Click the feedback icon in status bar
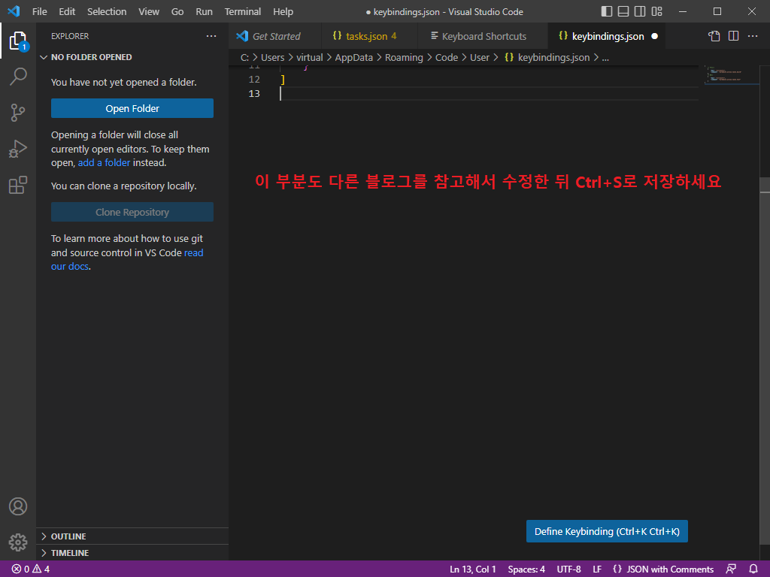Screen dimensions: 770x577 pos(731,569)
